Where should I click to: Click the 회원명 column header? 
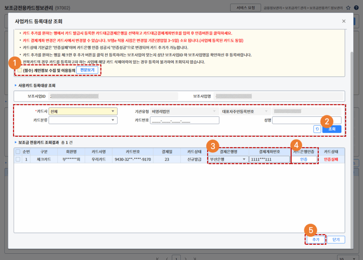(x=71, y=152)
